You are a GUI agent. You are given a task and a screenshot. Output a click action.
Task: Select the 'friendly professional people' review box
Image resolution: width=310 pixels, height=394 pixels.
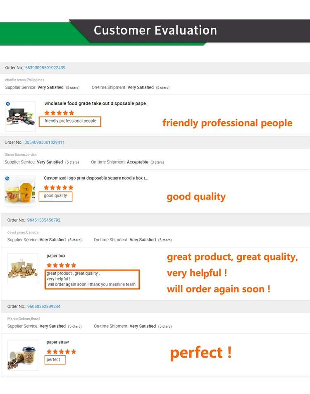pos(70,122)
